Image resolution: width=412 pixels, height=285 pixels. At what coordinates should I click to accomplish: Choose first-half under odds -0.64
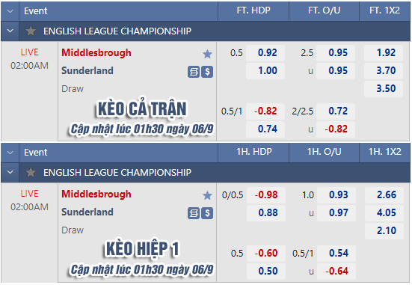click(x=336, y=271)
